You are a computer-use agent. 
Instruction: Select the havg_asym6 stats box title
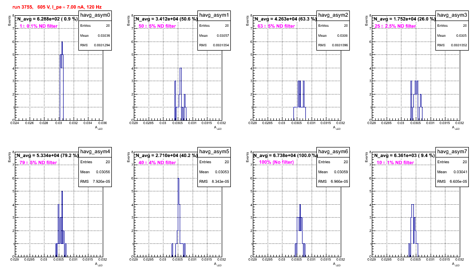point(333,151)
